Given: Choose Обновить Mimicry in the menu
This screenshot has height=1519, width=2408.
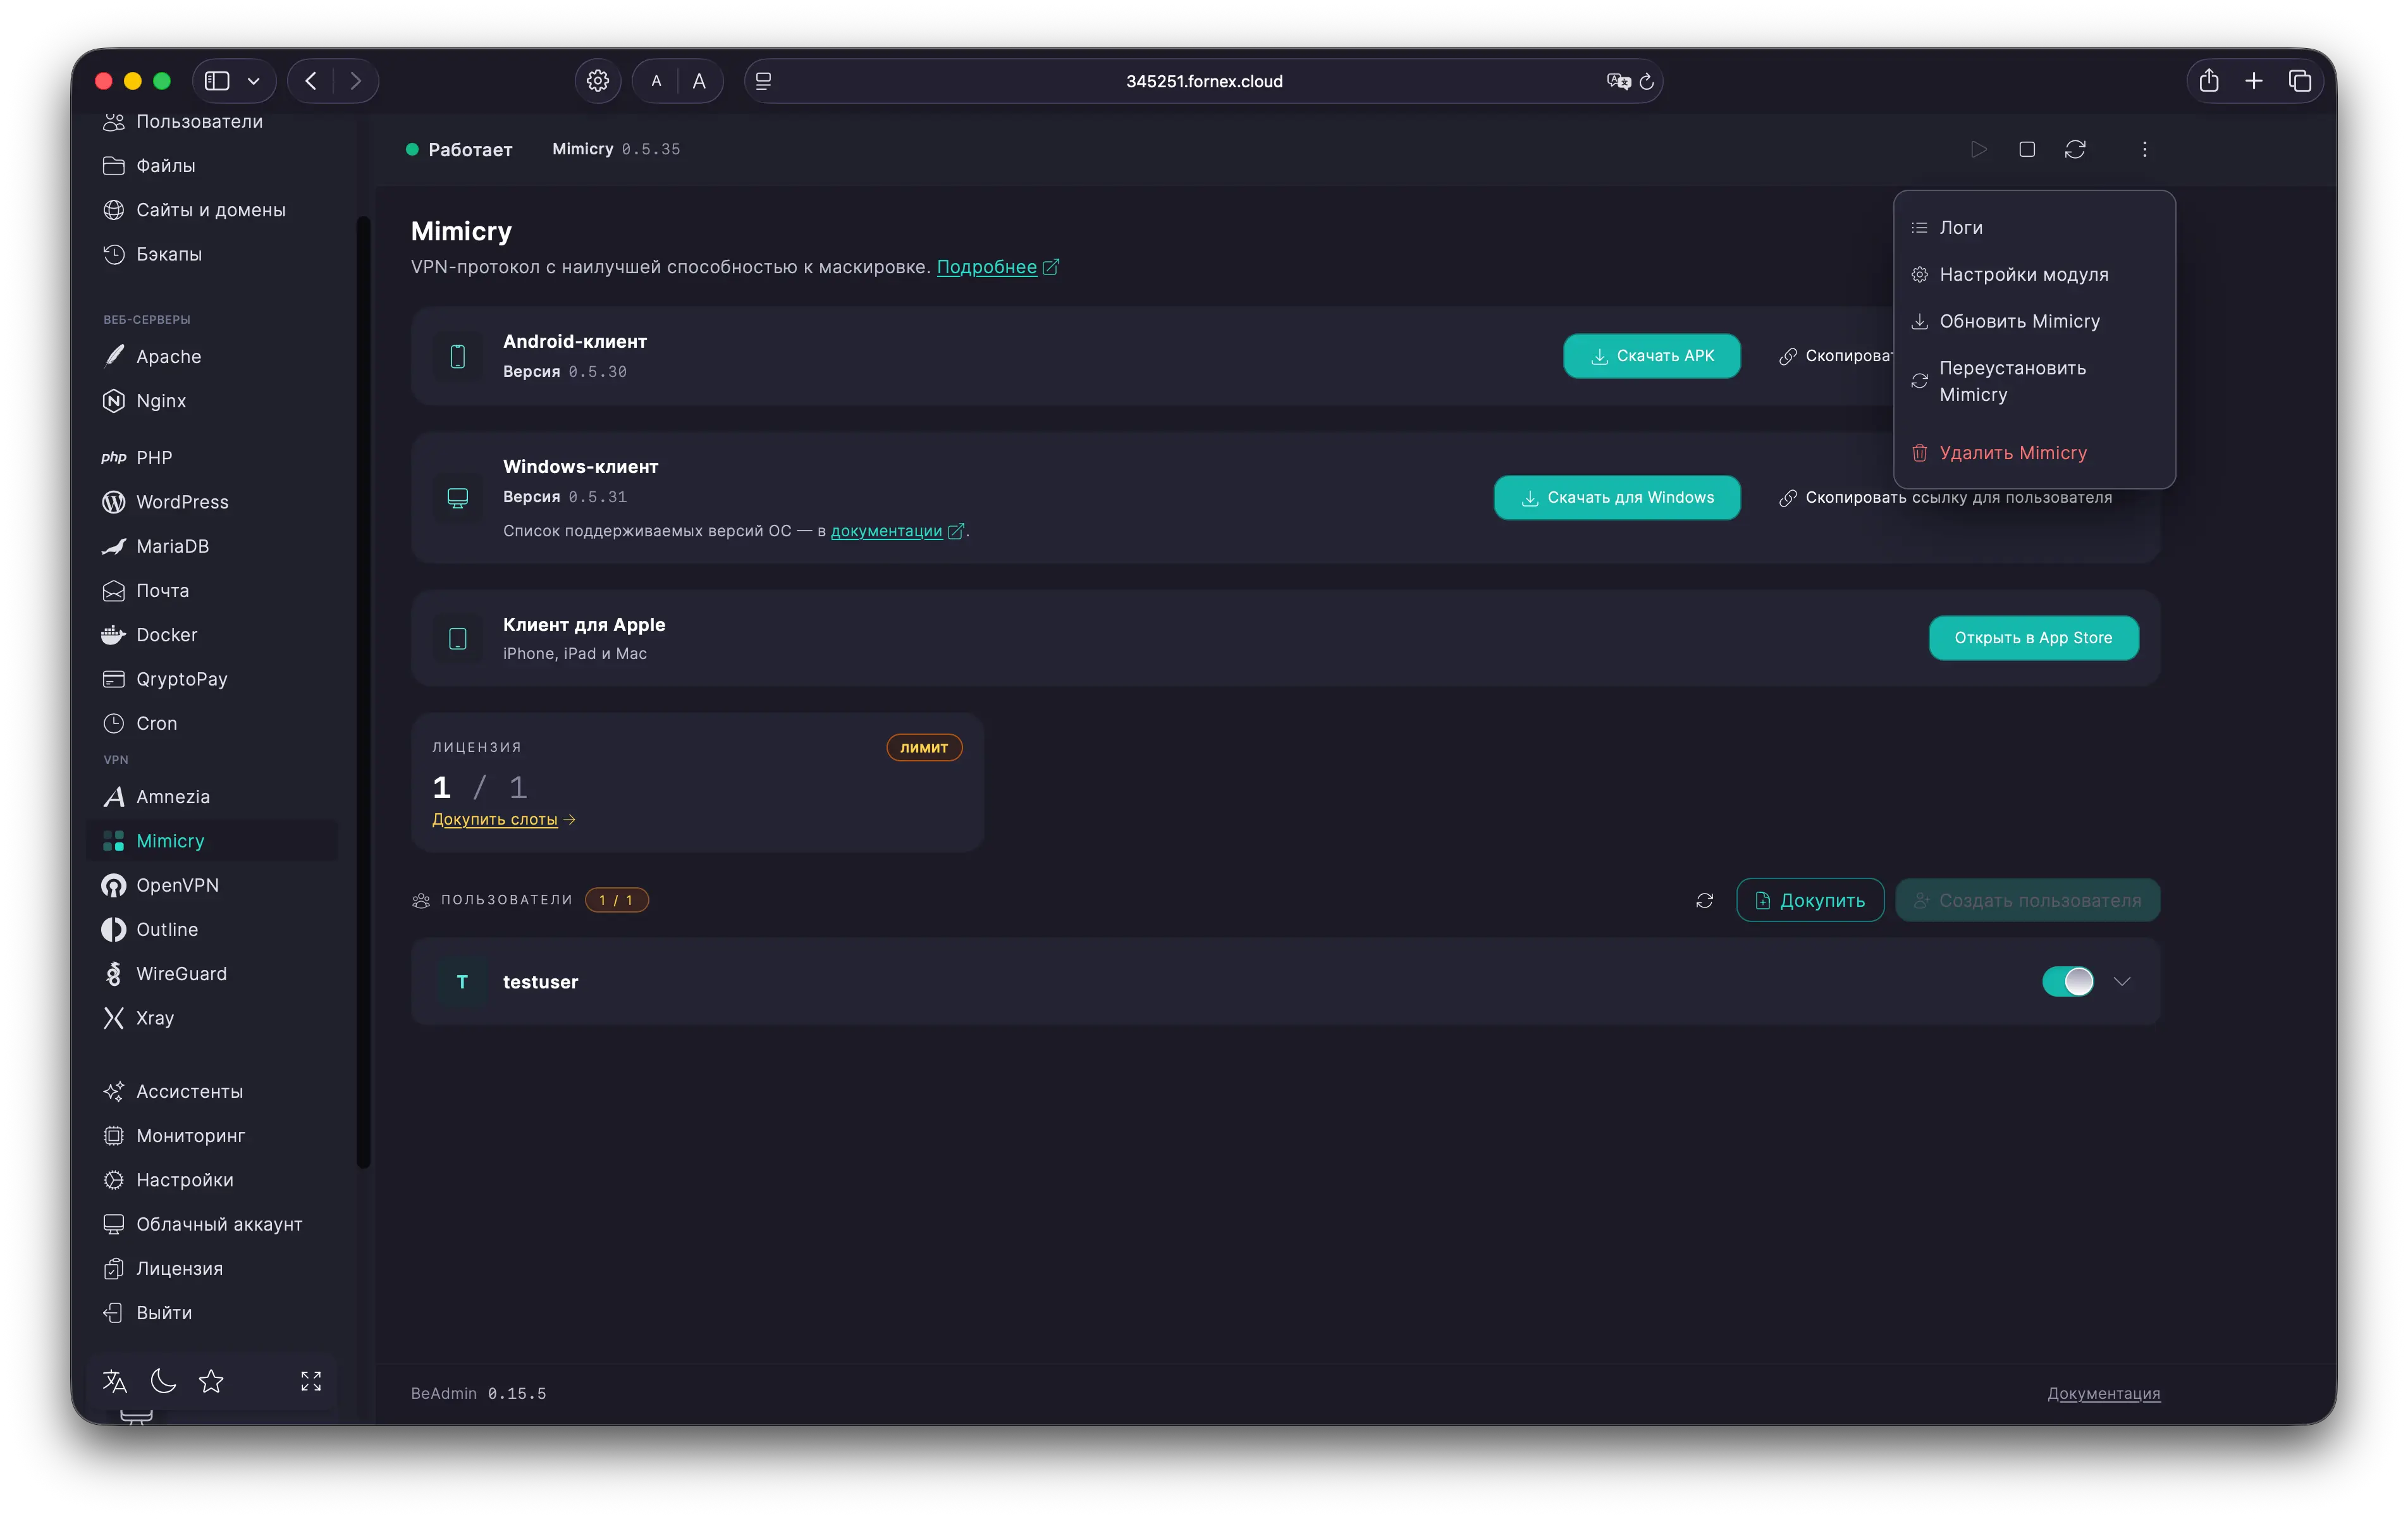Looking at the screenshot, I should click(2034, 321).
